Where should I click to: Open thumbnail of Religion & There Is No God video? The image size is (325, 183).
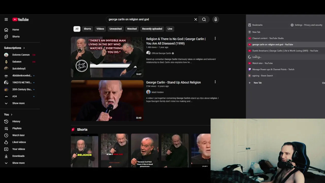[107, 57]
